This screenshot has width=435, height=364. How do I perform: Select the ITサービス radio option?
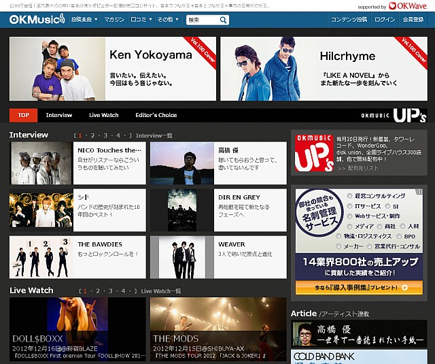click(x=349, y=206)
